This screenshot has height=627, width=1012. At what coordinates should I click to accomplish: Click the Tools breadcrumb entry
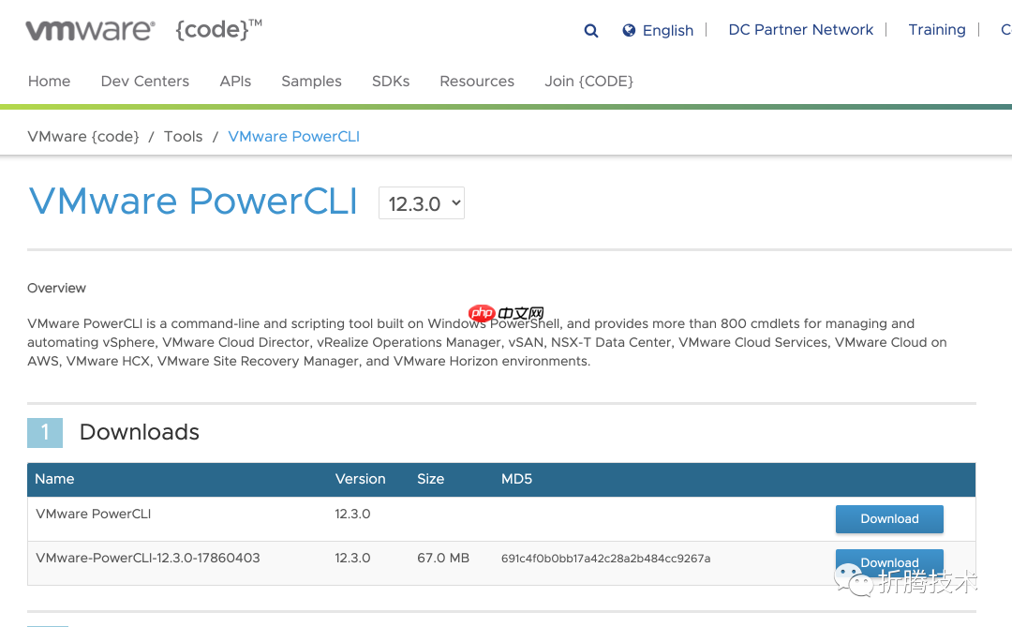(183, 136)
